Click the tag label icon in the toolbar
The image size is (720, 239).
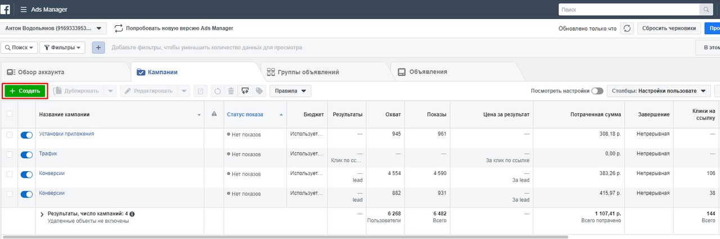(259, 91)
